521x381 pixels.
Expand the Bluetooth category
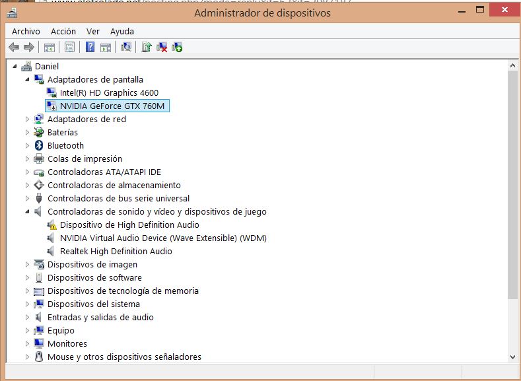27,145
